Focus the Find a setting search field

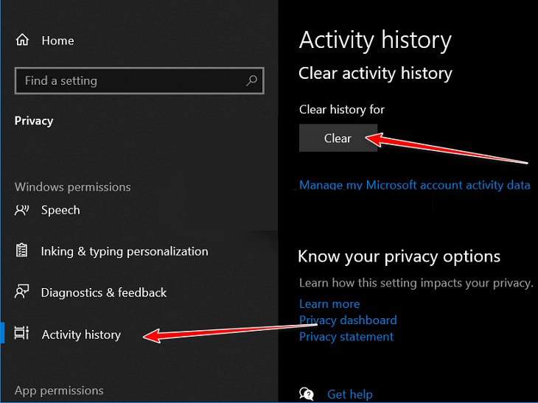click(129, 81)
